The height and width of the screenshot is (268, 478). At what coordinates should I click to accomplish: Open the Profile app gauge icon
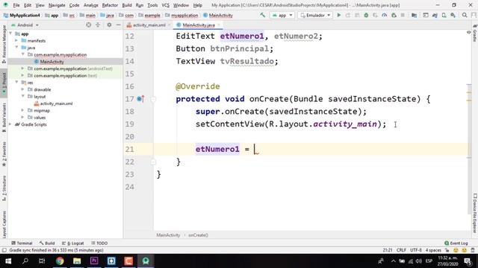pyautogui.click(x=385, y=15)
